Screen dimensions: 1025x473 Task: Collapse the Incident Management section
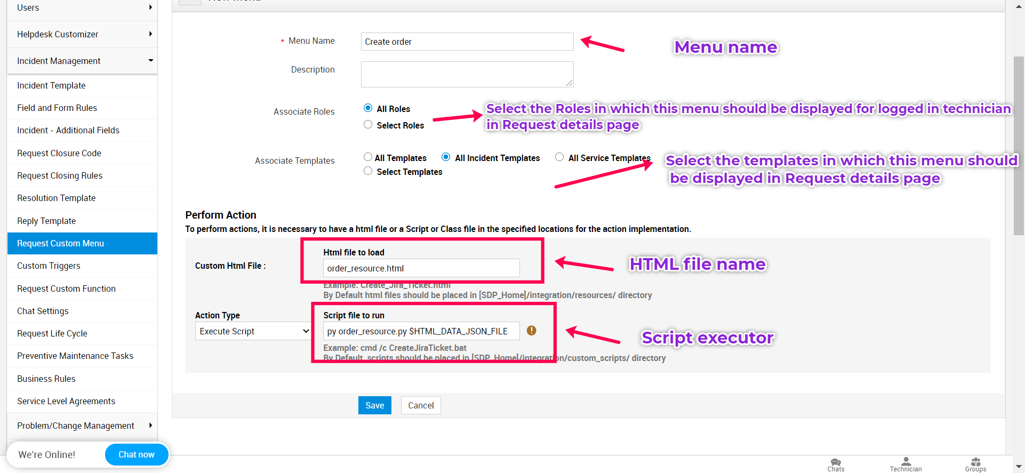pos(82,61)
